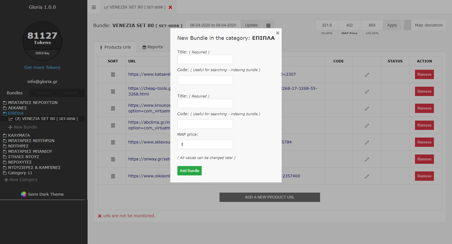The width and height of the screenshot is (452, 244).
Task: Click the sort handle for onway.gr row
Action: 113,159
